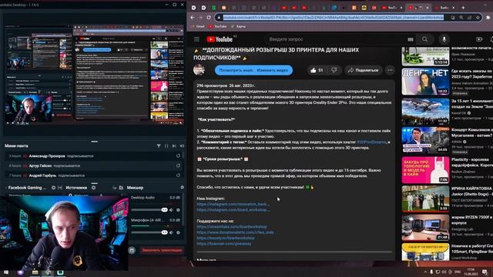This screenshot has height=277, width=493.
Task: Open RYZEN 7500F video thumbnail
Action: [425, 228]
